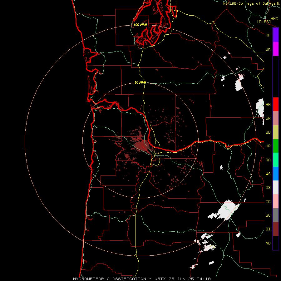
Task: Click the "HR" legend label
Action: point(268,146)
